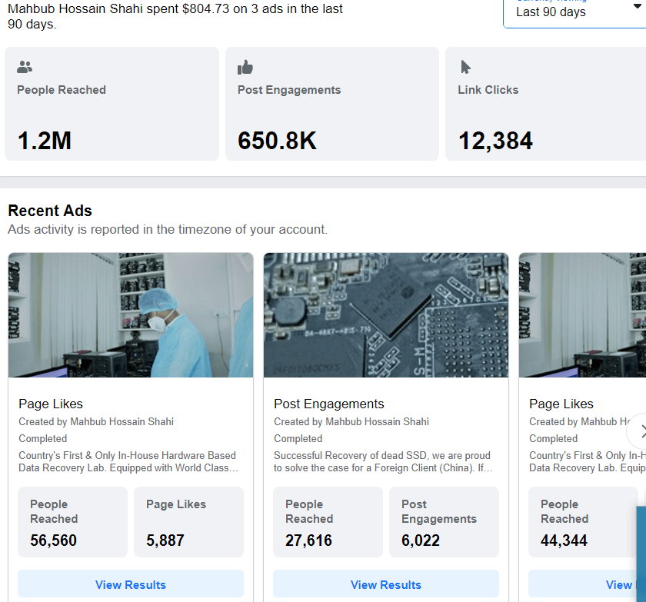Screen dimensions: 646x602
Task: Click the Link Clicks cursor icon
Action: (465, 67)
